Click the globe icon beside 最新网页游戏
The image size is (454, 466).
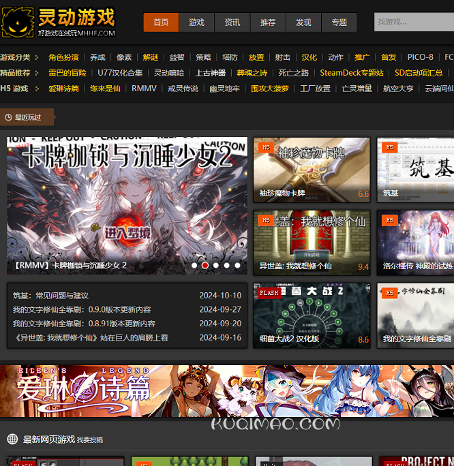pos(12,439)
